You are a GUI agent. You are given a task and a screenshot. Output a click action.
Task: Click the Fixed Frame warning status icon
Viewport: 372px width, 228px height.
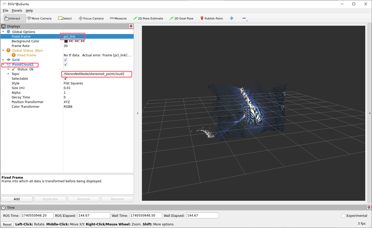pos(14,55)
